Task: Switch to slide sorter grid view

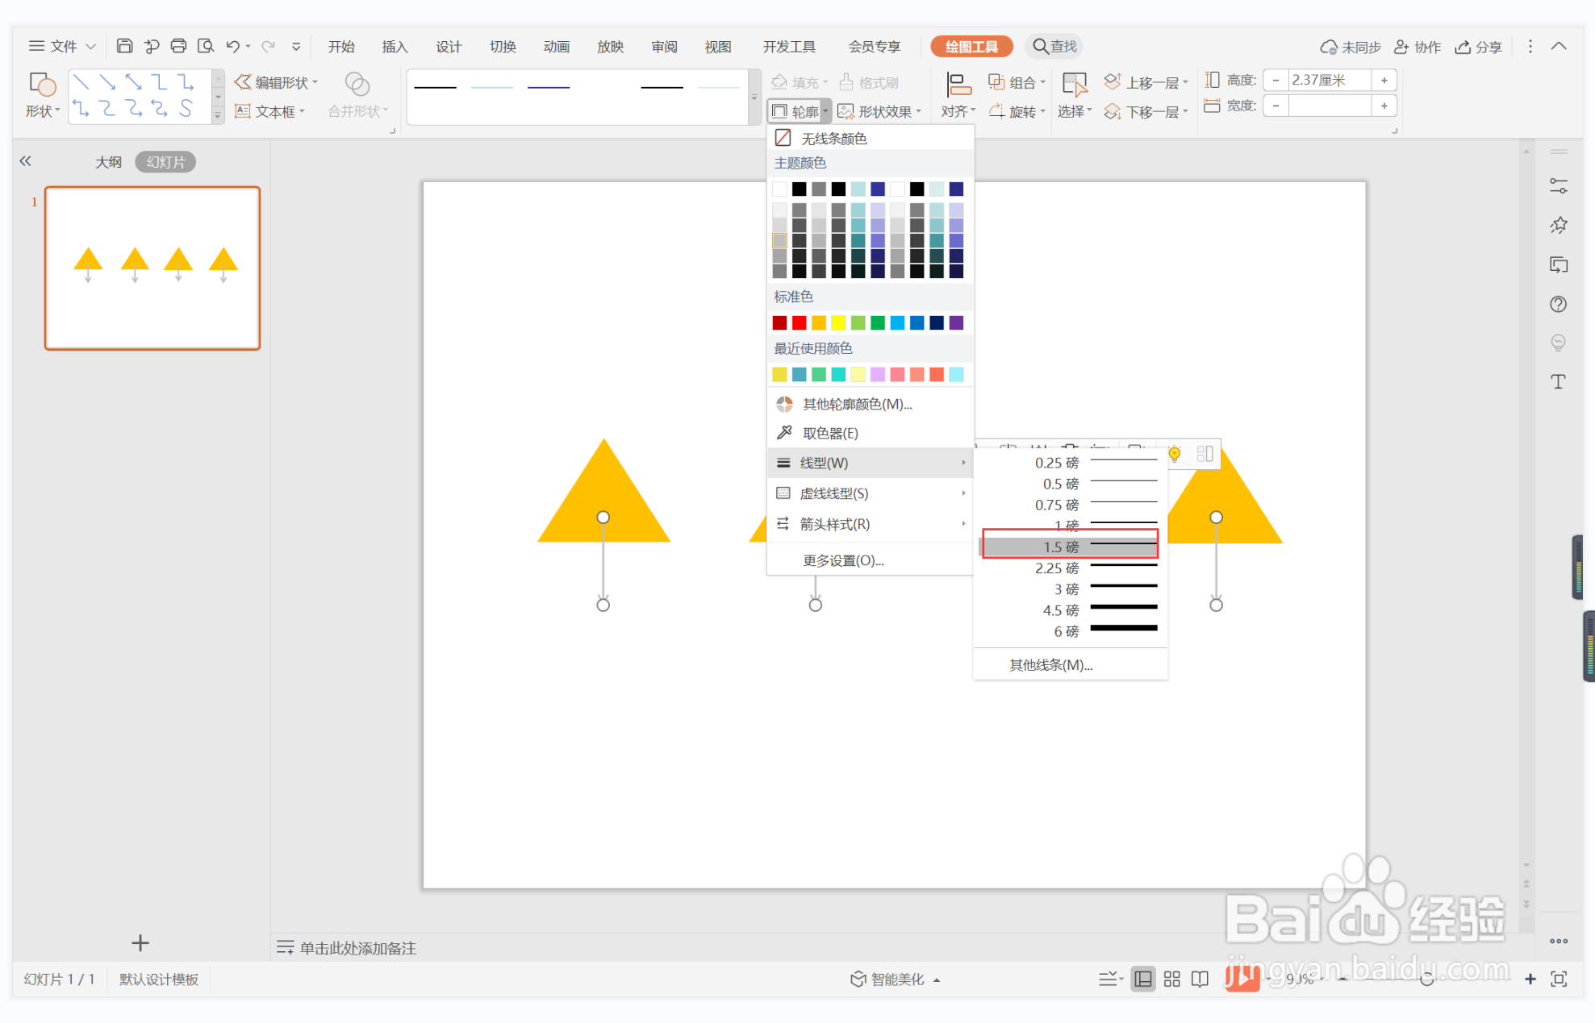Action: tap(1171, 979)
